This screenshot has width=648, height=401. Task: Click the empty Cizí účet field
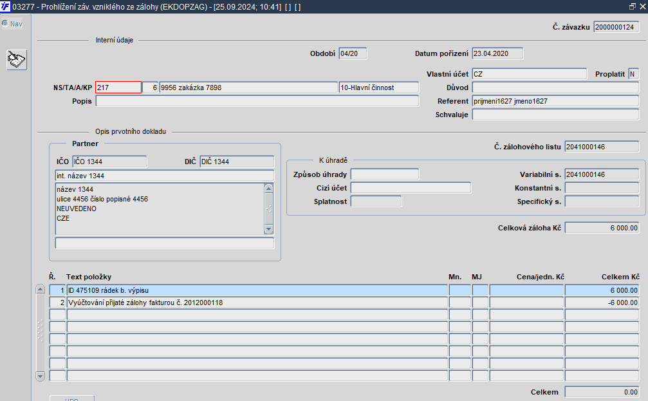point(411,188)
